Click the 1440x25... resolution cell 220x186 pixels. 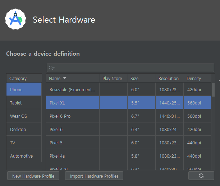(x=169, y=102)
